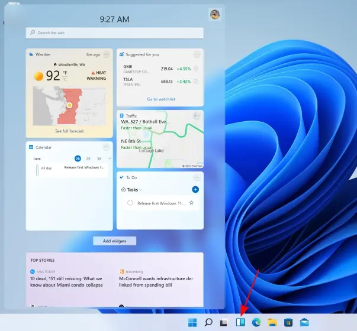The height and width of the screenshot is (331, 357).
Task: Click the 92 temperature reading
Action: coord(53,76)
